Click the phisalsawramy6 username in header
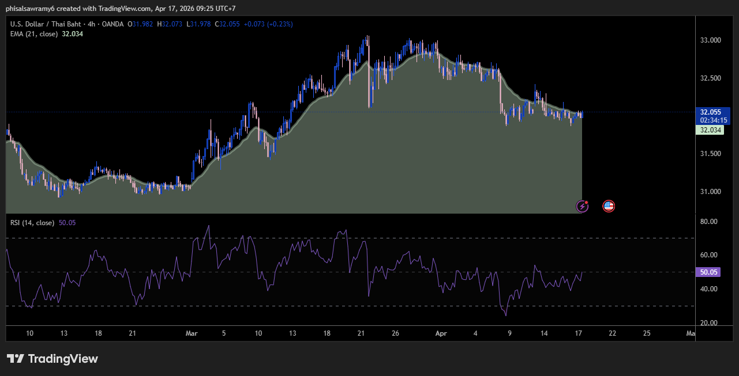The width and height of the screenshot is (739, 376). click(x=31, y=9)
